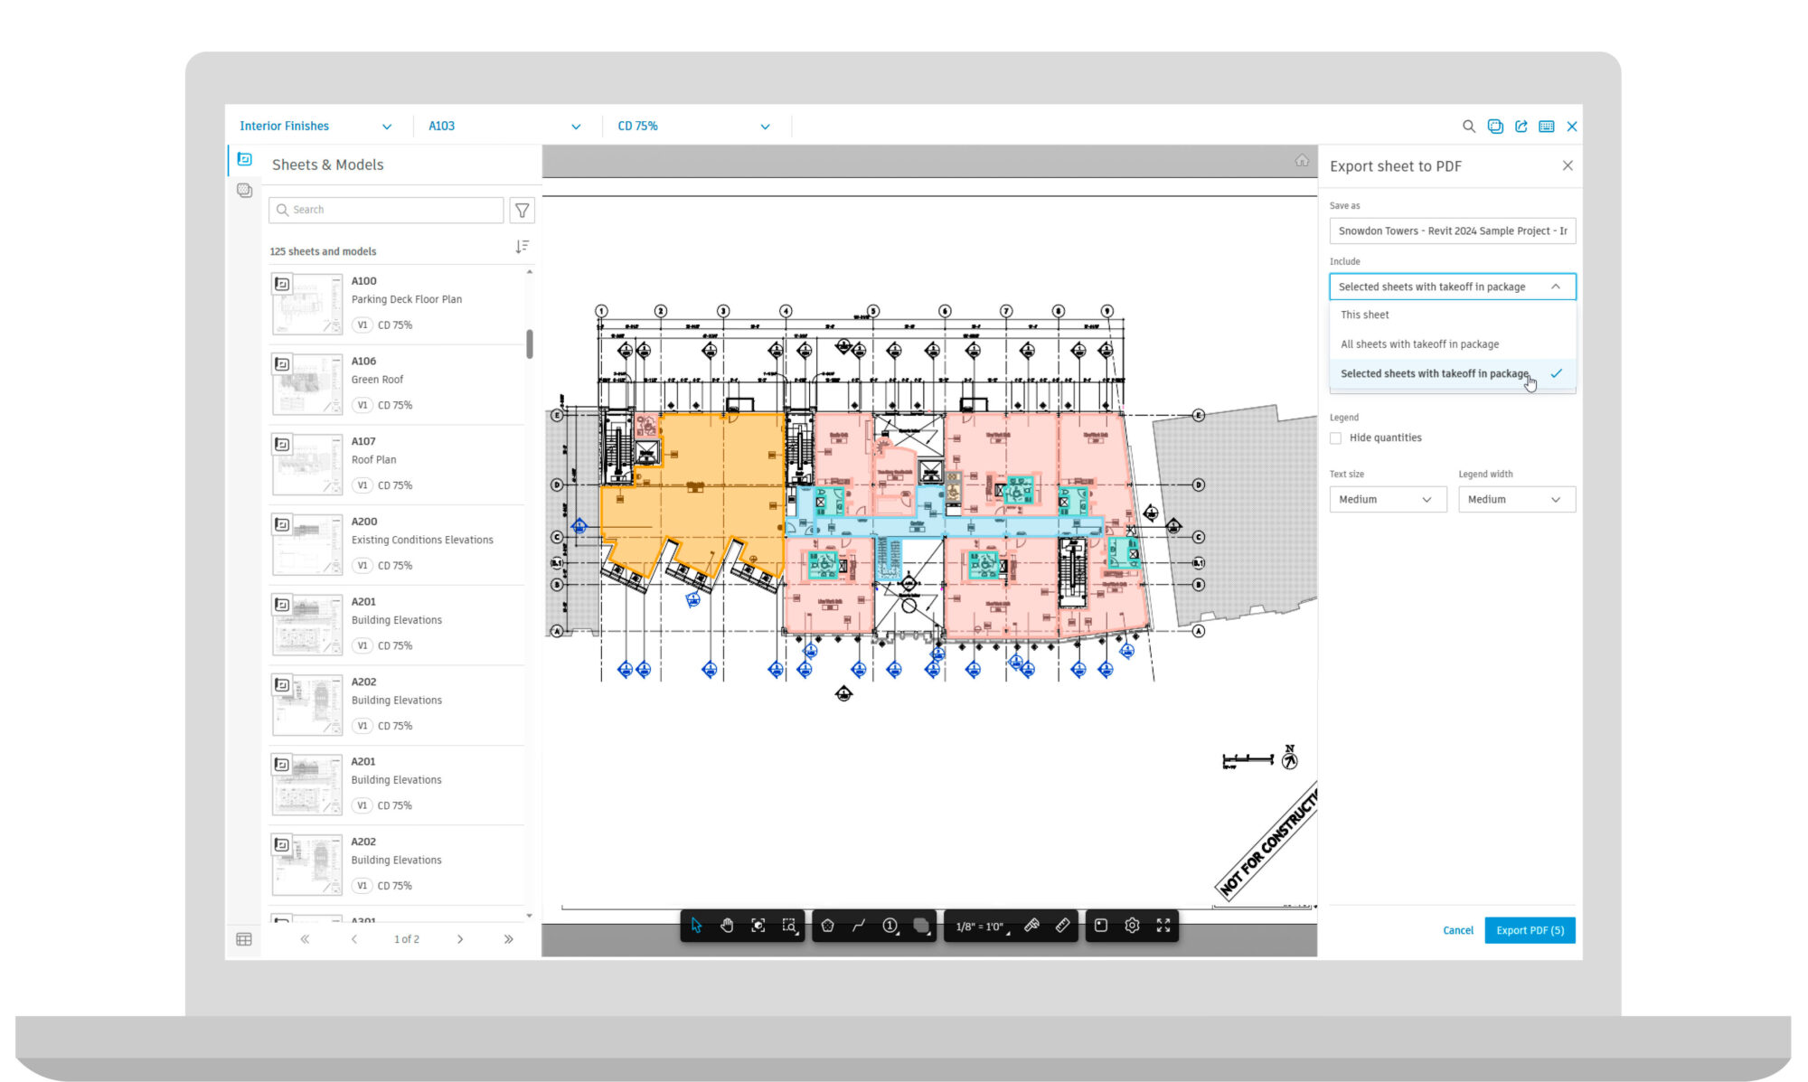
Task: Click the filter icon beside the search box
Action: [523, 210]
